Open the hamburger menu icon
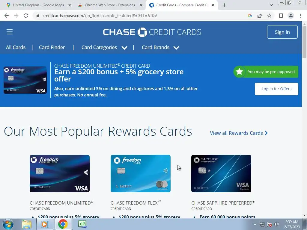Viewport: 307px width, 230px height. 9,32
